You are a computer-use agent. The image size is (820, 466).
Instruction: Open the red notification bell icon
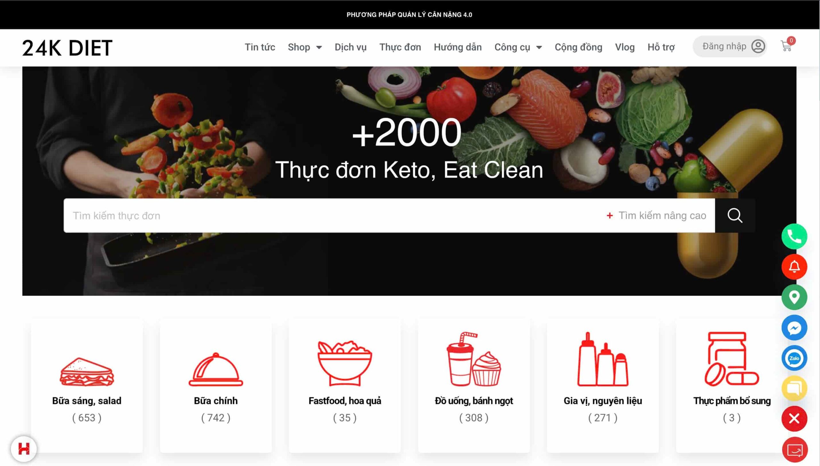[794, 267]
